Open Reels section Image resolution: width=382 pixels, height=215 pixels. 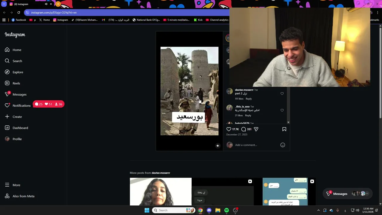13,83
